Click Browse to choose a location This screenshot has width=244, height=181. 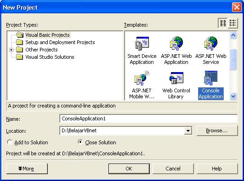tap(217, 130)
